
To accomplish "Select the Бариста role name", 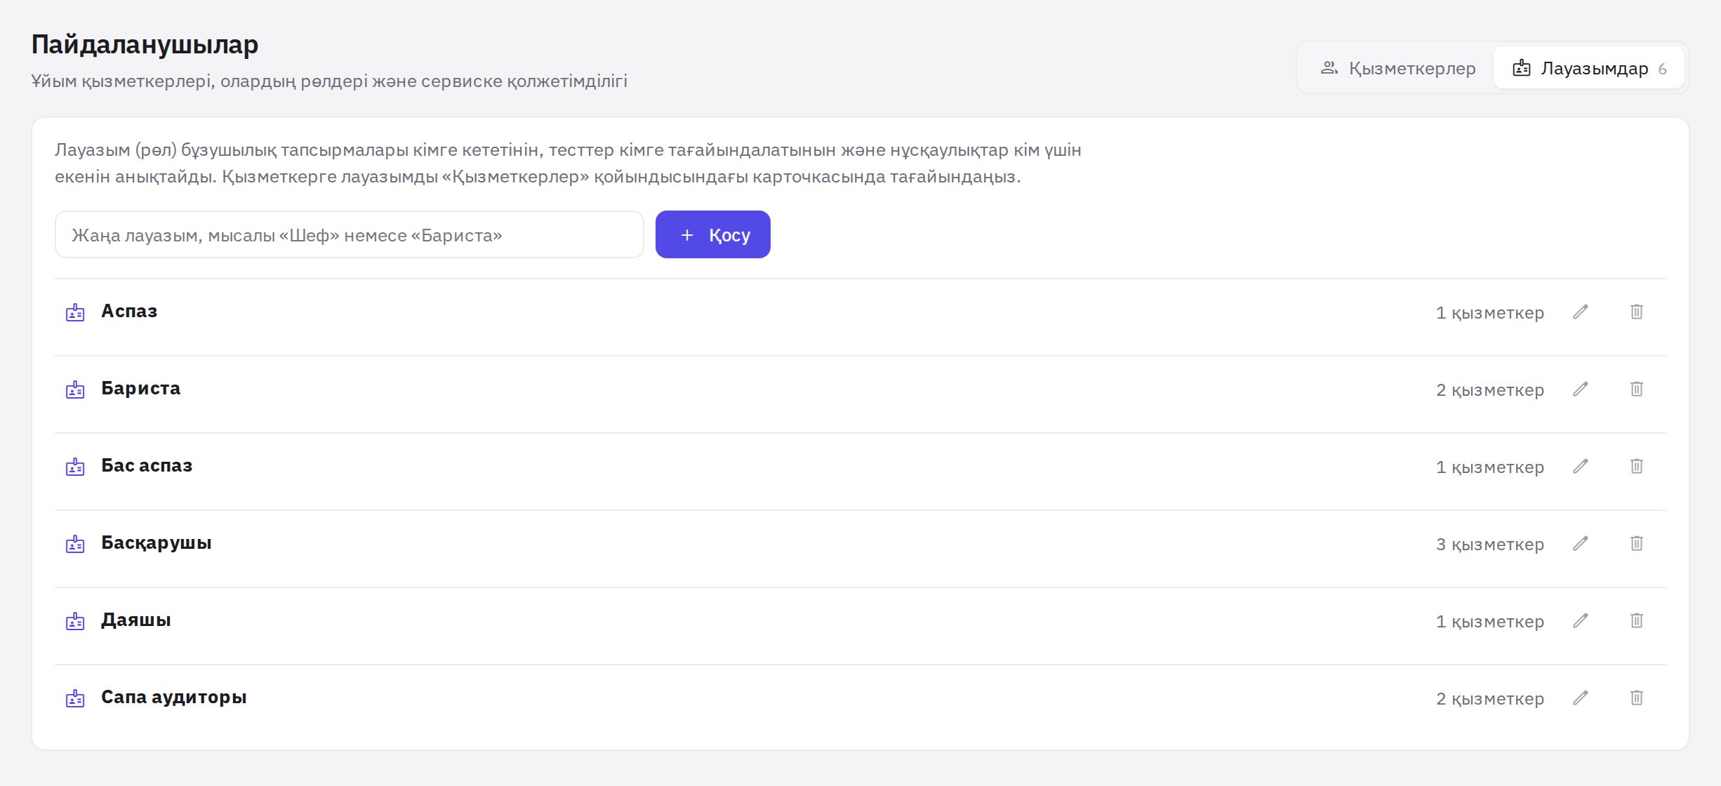I will tap(140, 388).
